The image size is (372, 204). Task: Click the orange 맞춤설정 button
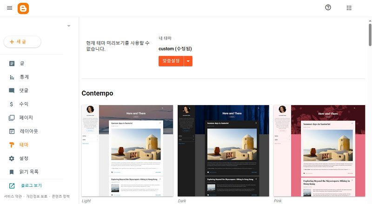pos(171,61)
